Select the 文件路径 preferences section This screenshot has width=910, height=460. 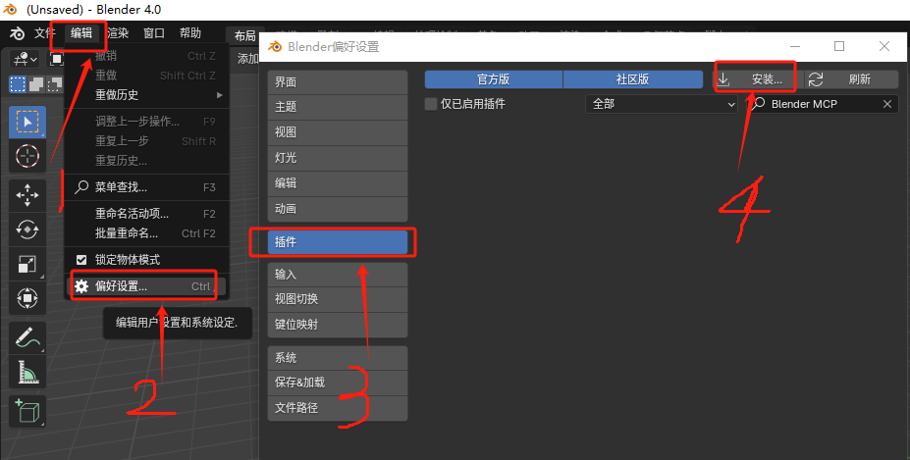point(337,408)
